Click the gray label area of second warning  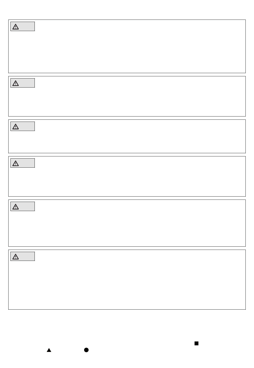(23, 83)
